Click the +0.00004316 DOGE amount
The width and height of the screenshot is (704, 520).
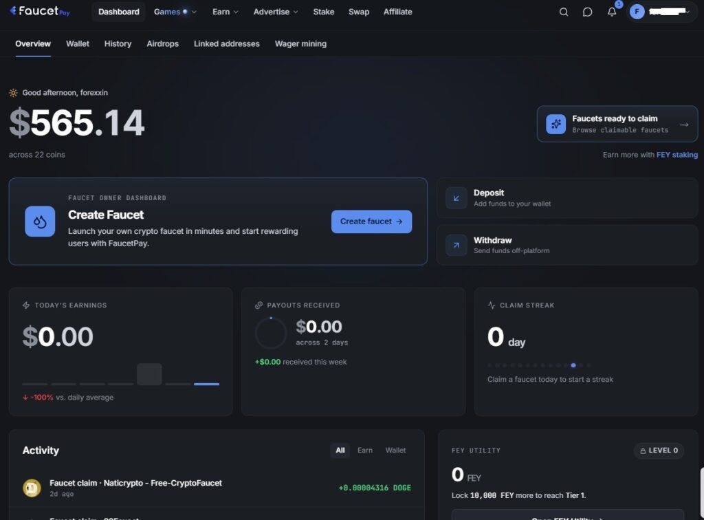coord(375,488)
